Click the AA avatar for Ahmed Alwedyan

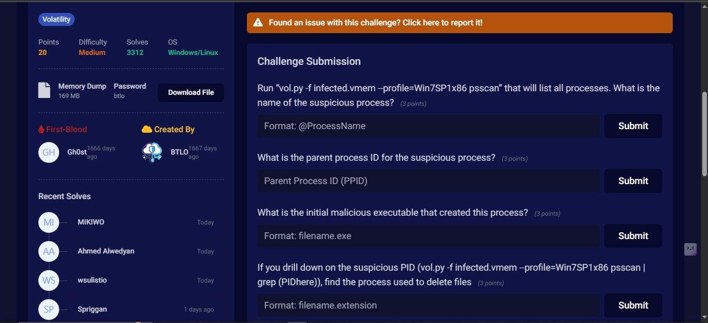pos(49,251)
